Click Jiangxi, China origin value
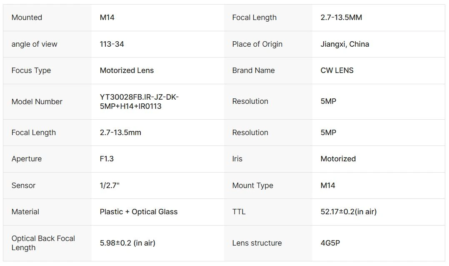The image size is (449, 266). point(344,44)
